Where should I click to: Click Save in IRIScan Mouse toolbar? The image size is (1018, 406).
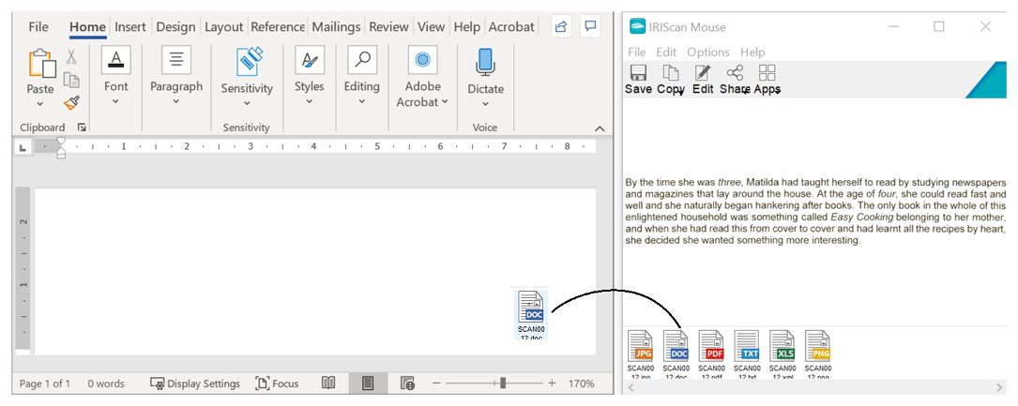tap(638, 80)
